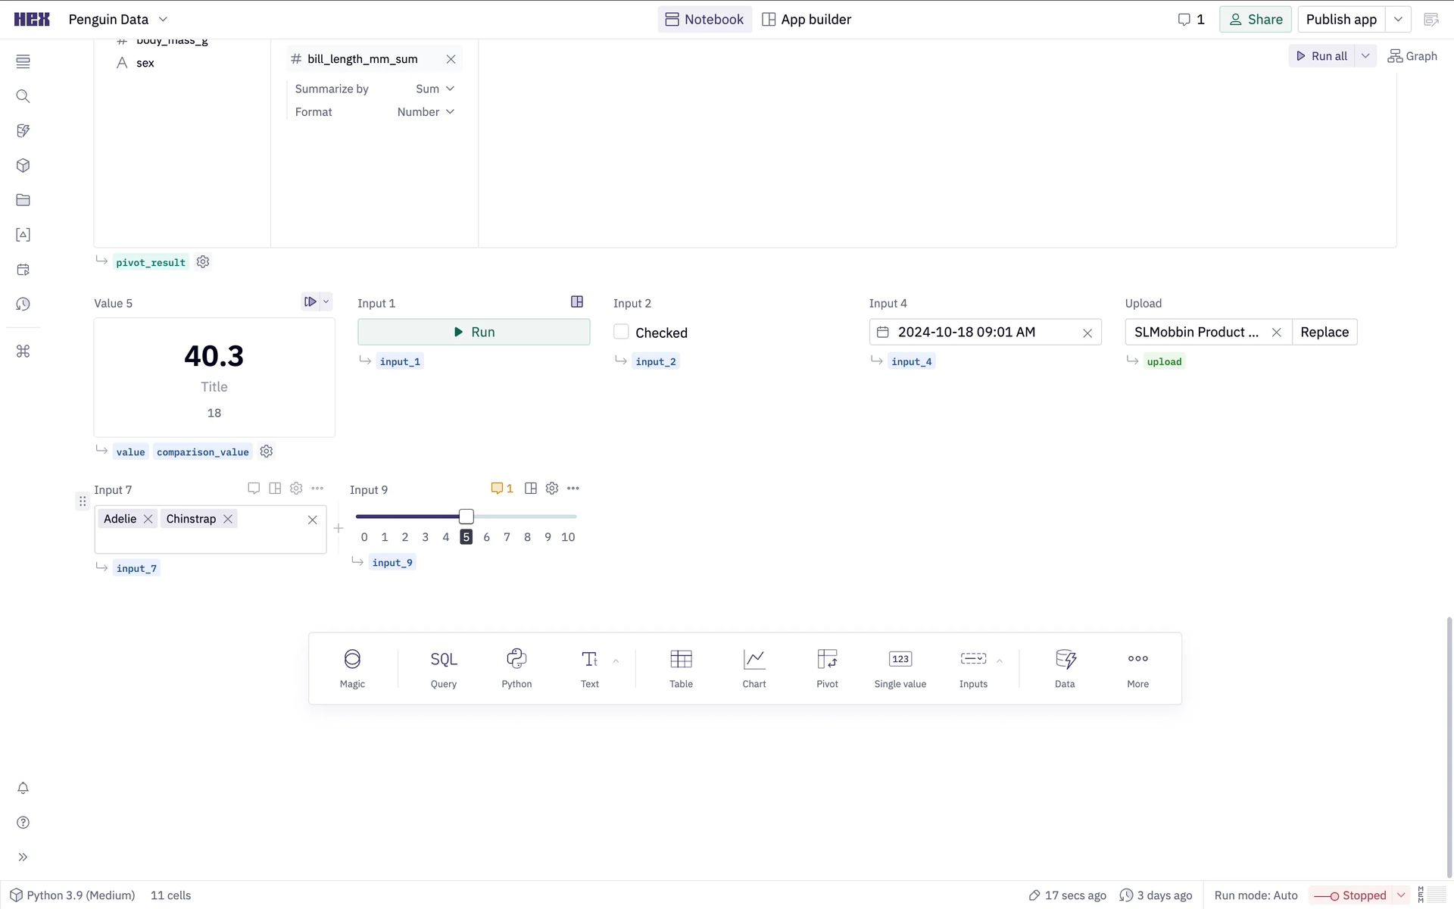This screenshot has height=909, width=1454.
Task: Open the data browser cube icon
Action: pyautogui.click(x=23, y=165)
